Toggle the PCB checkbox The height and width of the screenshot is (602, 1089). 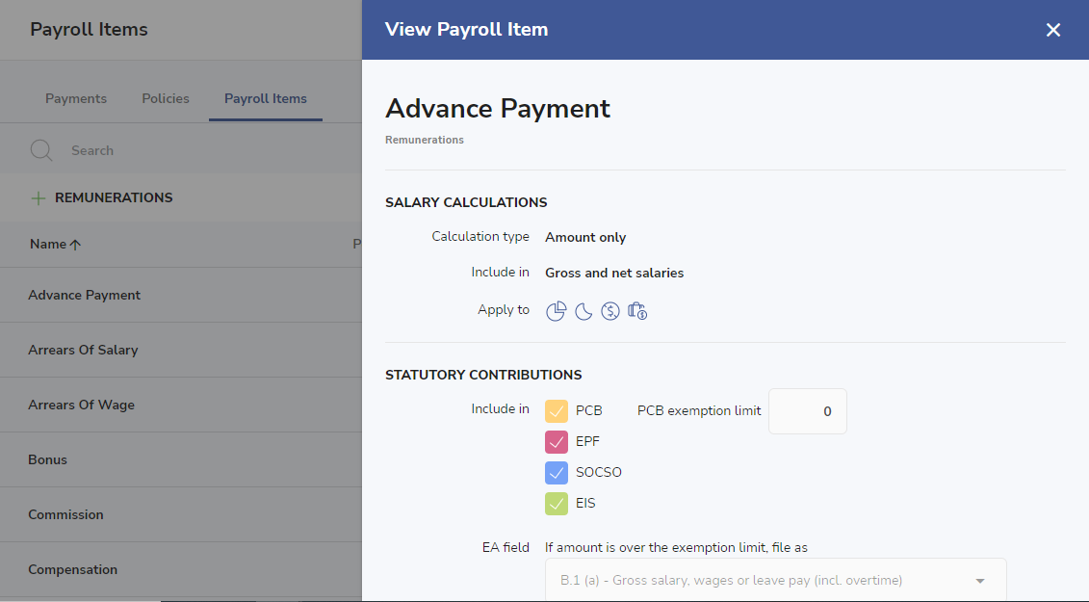pyautogui.click(x=557, y=411)
